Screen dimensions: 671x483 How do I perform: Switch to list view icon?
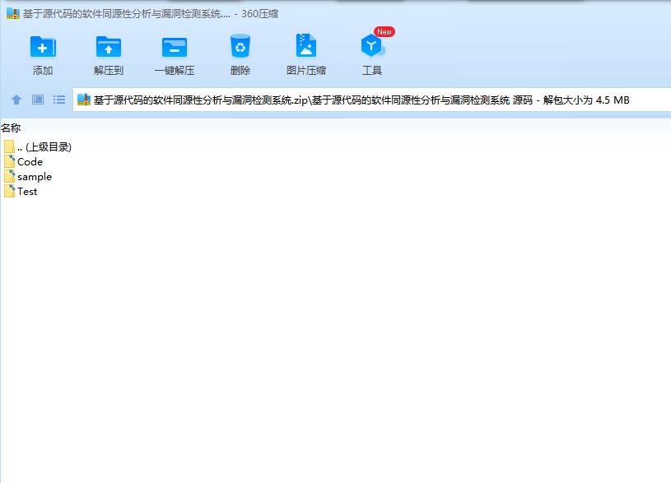(x=59, y=100)
